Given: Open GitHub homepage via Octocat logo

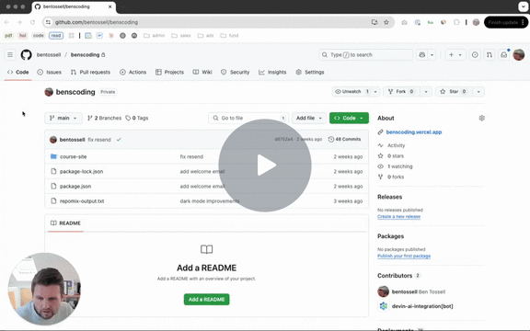Looking at the screenshot, I should coord(26,55).
